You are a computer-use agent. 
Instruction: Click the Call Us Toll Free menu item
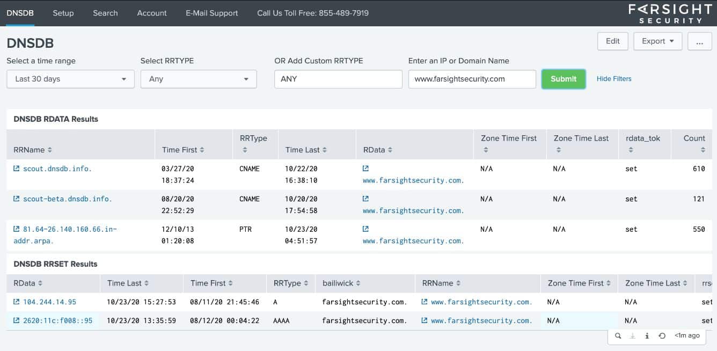[x=313, y=13]
